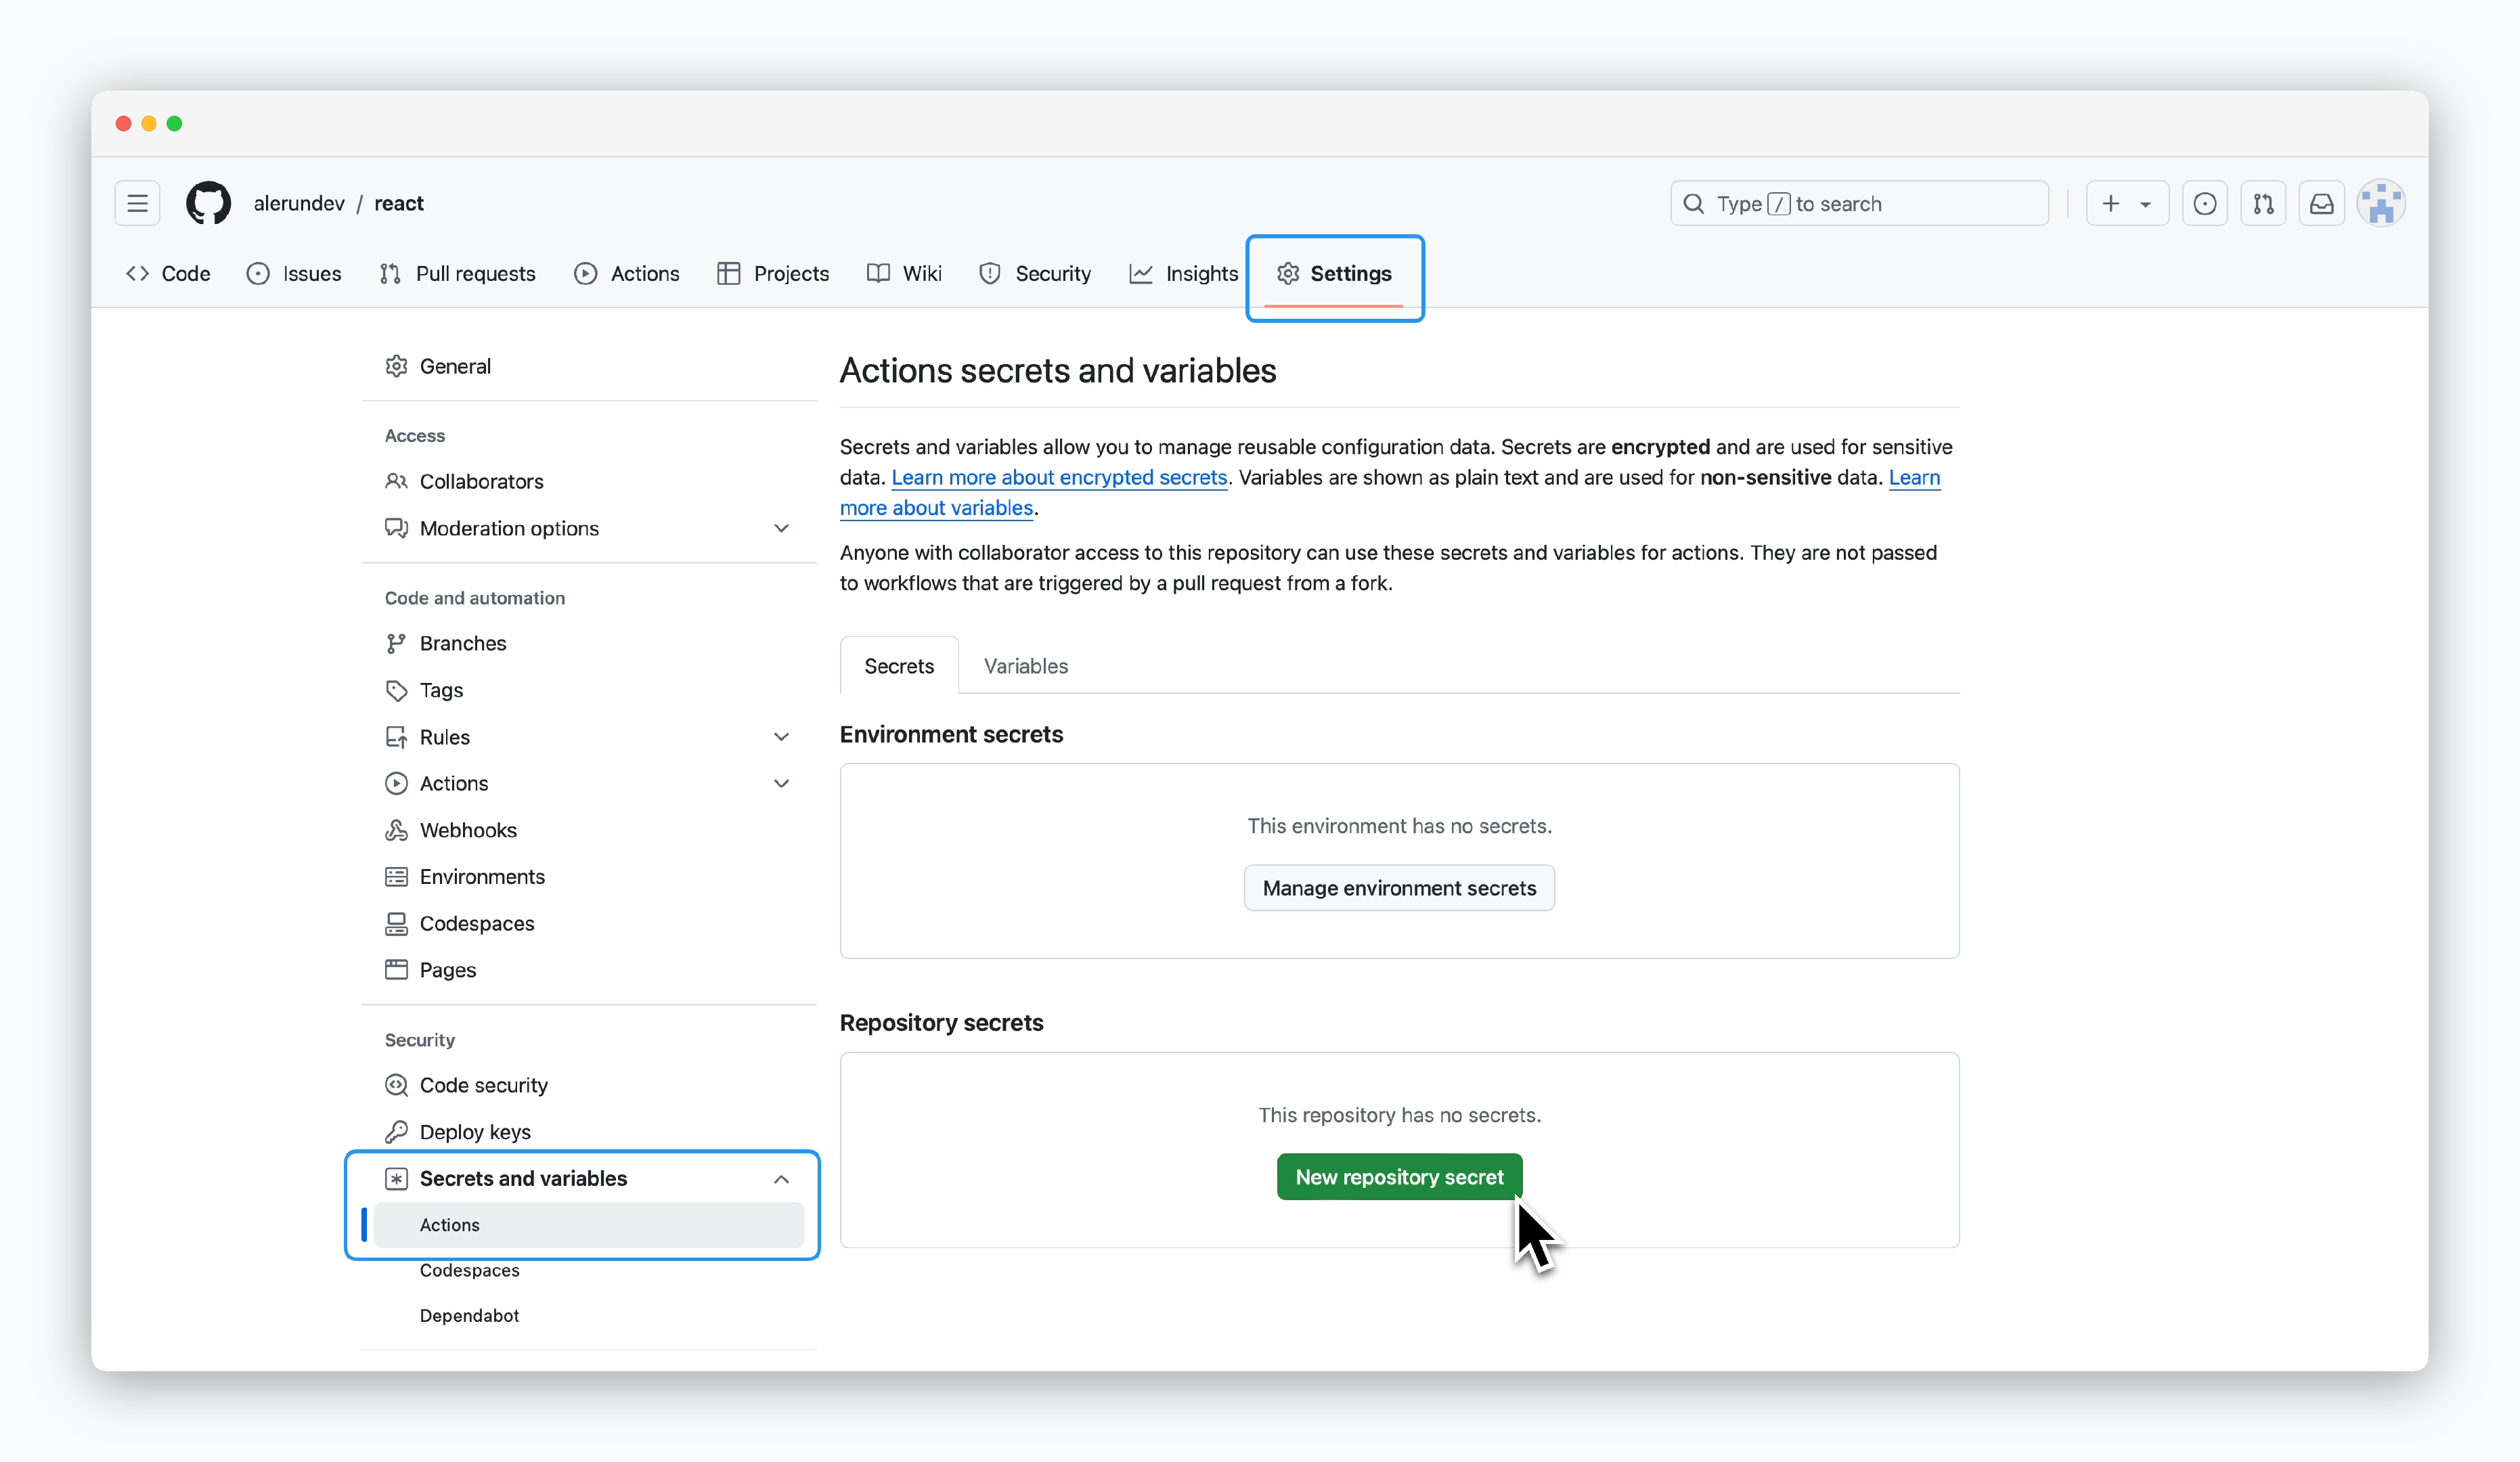Click the macOS green fullscreen button
This screenshot has width=2520, height=1462.
[x=174, y=123]
